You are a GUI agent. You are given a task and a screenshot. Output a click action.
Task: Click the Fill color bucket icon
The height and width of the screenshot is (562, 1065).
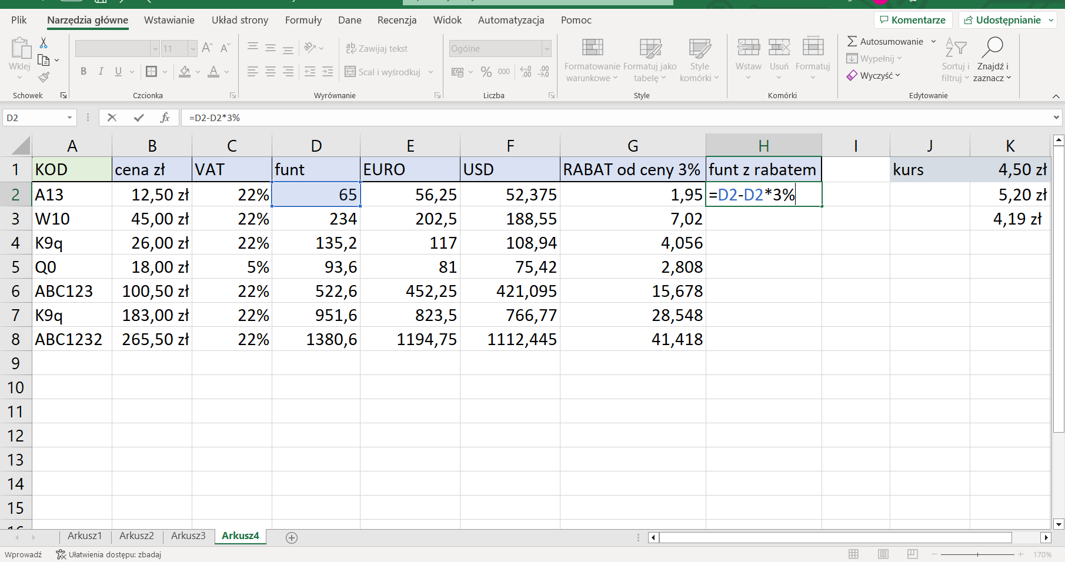point(185,72)
